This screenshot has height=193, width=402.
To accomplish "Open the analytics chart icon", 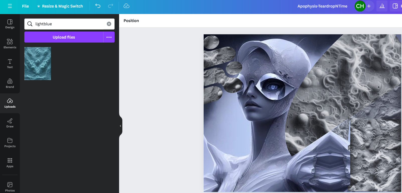I will click(382, 6).
